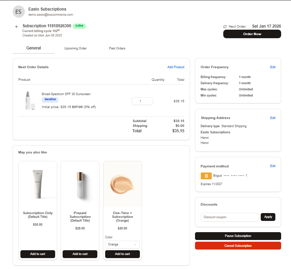Focus the Discount coupon input field
This screenshot has width=291, height=270.
230,217
